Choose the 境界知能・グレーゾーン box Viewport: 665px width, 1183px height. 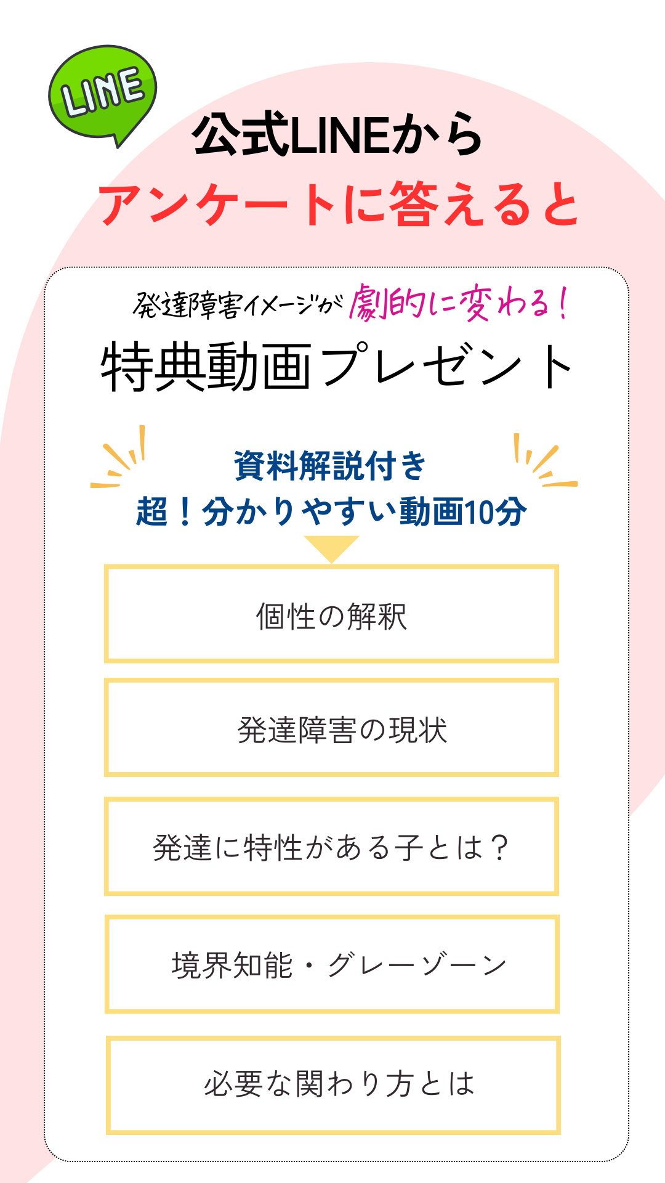click(x=331, y=964)
